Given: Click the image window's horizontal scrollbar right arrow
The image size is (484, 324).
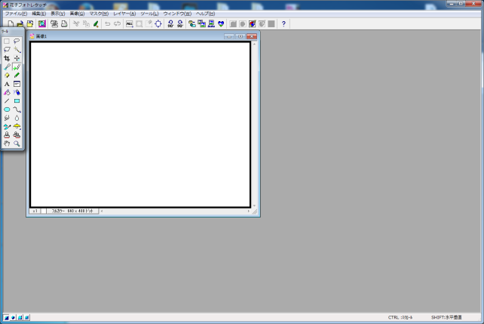Looking at the screenshot, I should [x=249, y=211].
